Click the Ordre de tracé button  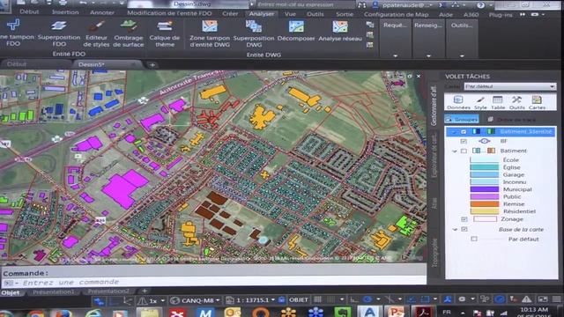click(x=512, y=120)
